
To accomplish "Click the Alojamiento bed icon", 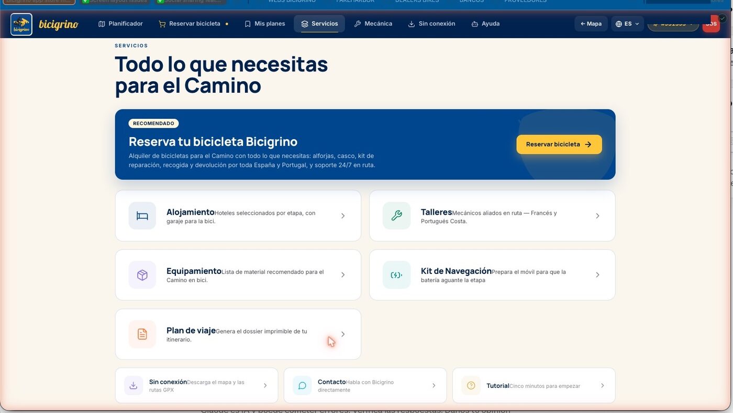I will tap(142, 216).
